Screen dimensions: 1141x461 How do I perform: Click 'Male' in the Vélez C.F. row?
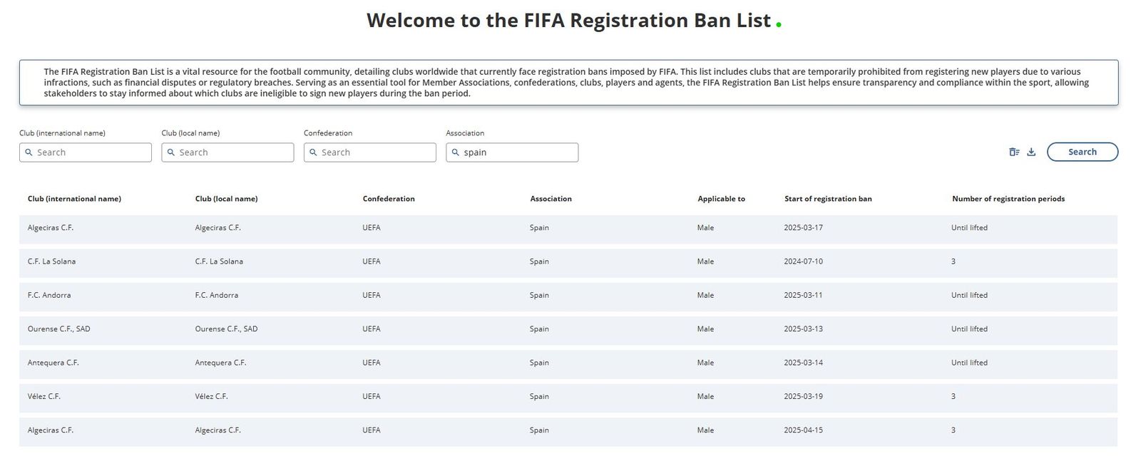click(x=705, y=396)
